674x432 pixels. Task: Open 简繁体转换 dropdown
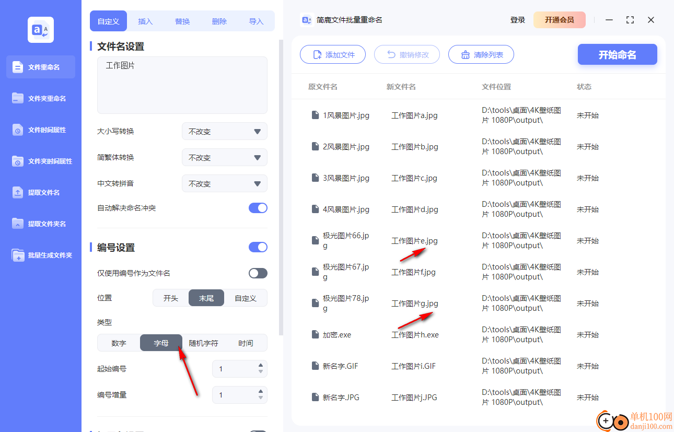[x=225, y=157]
